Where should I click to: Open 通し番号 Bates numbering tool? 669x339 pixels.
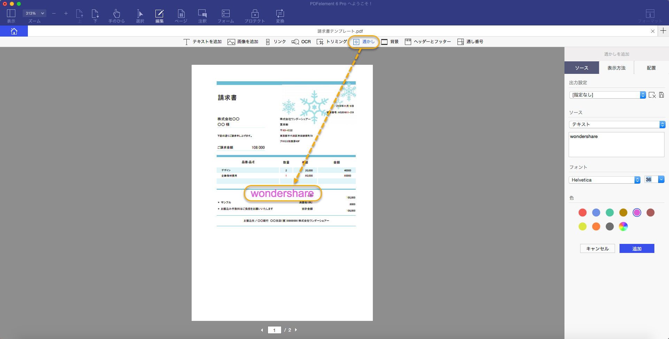470,42
